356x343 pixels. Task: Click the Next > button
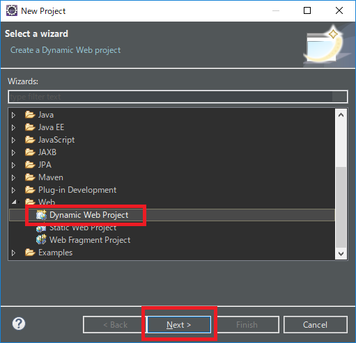point(179,324)
